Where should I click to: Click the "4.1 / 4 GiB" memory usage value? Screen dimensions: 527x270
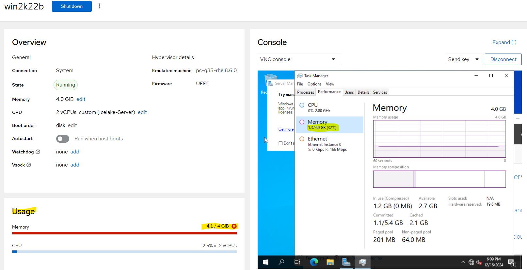coord(217,226)
